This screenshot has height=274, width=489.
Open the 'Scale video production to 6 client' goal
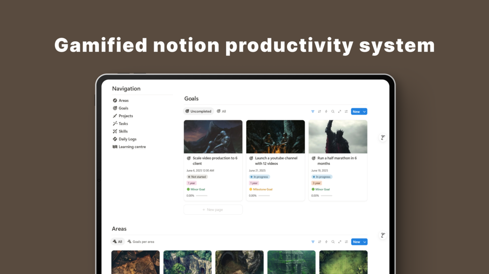tap(215, 161)
